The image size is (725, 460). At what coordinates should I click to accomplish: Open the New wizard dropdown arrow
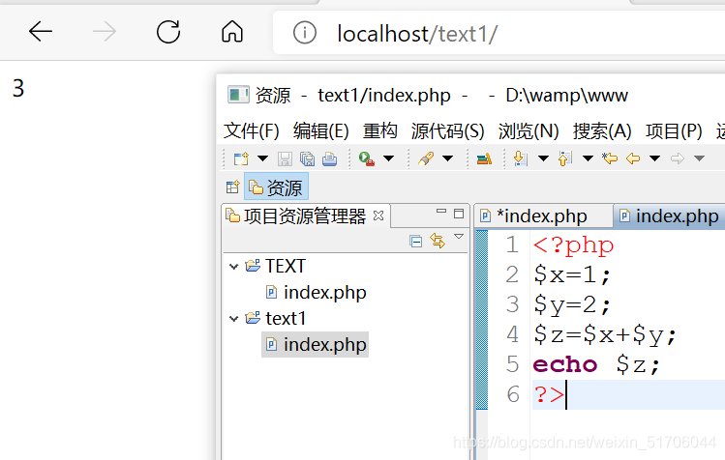[262, 158]
